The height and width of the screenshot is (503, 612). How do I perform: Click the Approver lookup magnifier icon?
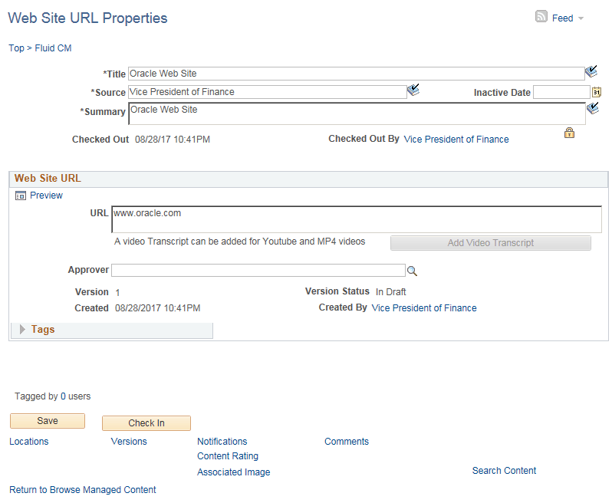412,271
